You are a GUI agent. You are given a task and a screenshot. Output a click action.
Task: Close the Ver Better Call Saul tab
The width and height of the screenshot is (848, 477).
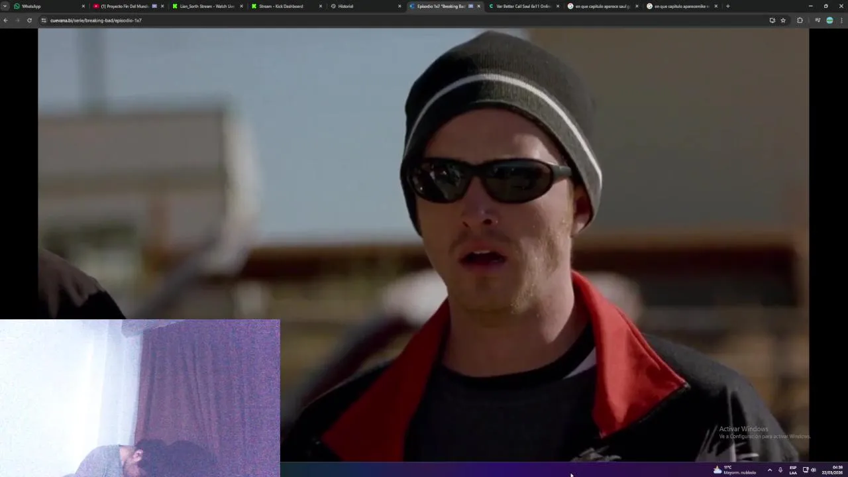pyautogui.click(x=558, y=6)
